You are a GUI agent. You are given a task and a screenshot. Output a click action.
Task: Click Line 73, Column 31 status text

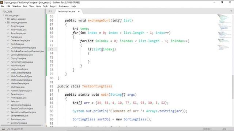tap(15, 129)
